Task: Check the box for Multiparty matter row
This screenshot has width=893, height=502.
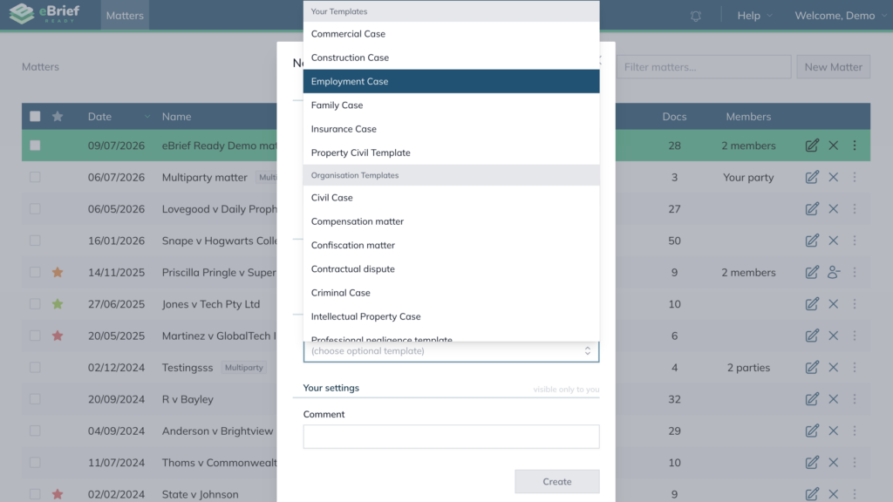Action: coord(35,177)
